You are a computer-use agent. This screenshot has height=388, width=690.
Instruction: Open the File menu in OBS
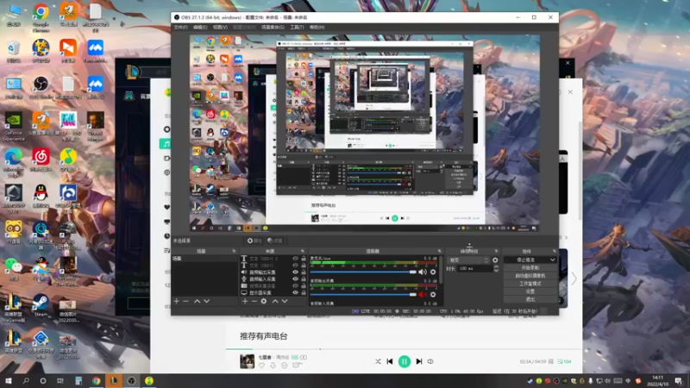coord(180,28)
